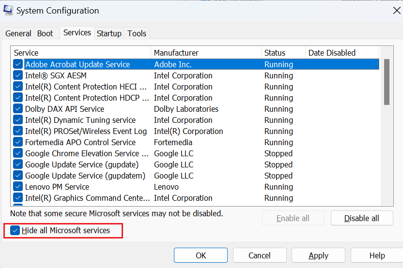Select the Adobe Acrobat Update Service name
The height and width of the screenshot is (268, 403).
click(x=77, y=64)
